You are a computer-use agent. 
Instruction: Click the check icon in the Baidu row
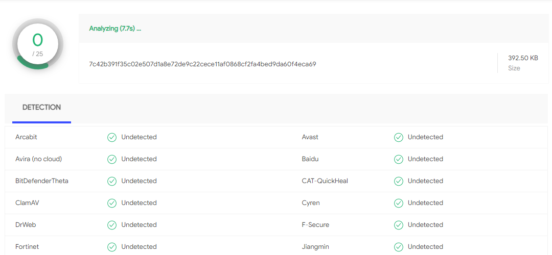coord(399,159)
